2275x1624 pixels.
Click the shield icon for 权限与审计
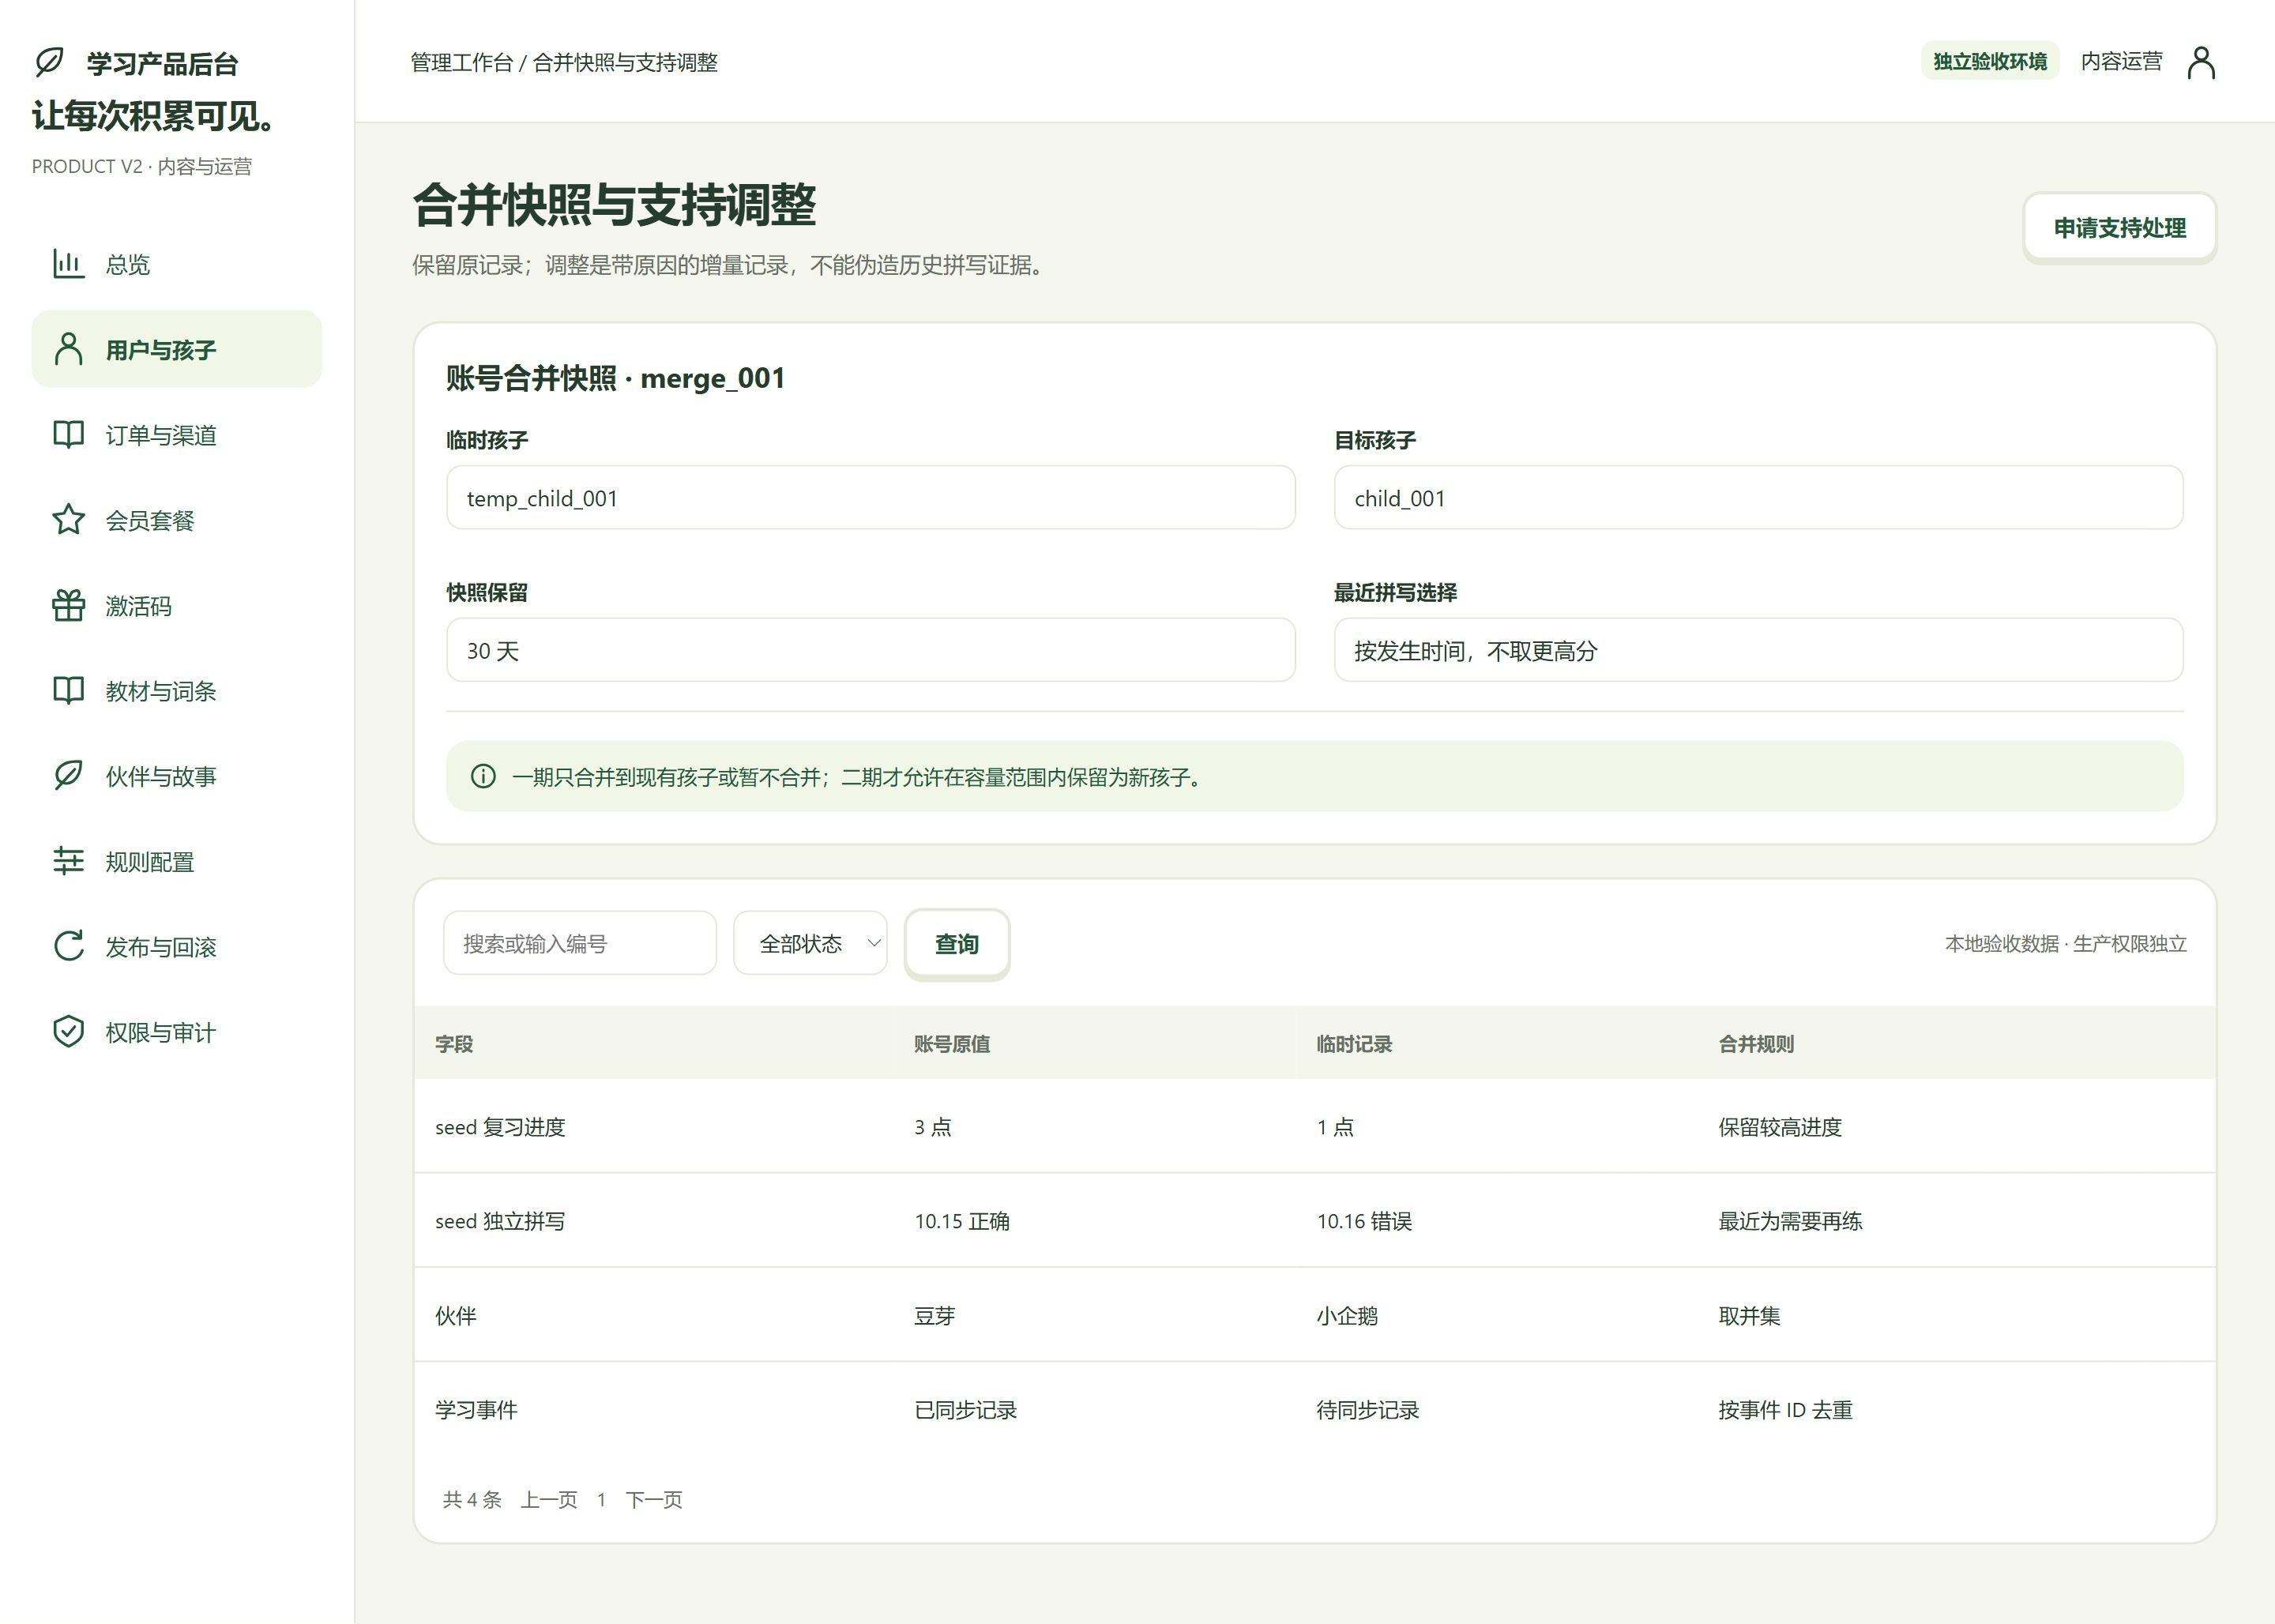tap(68, 1032)
